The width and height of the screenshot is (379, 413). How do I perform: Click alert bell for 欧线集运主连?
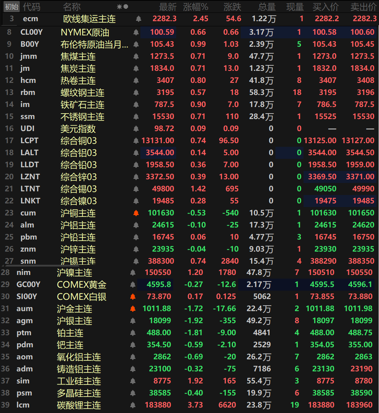[x=138, y=19]
